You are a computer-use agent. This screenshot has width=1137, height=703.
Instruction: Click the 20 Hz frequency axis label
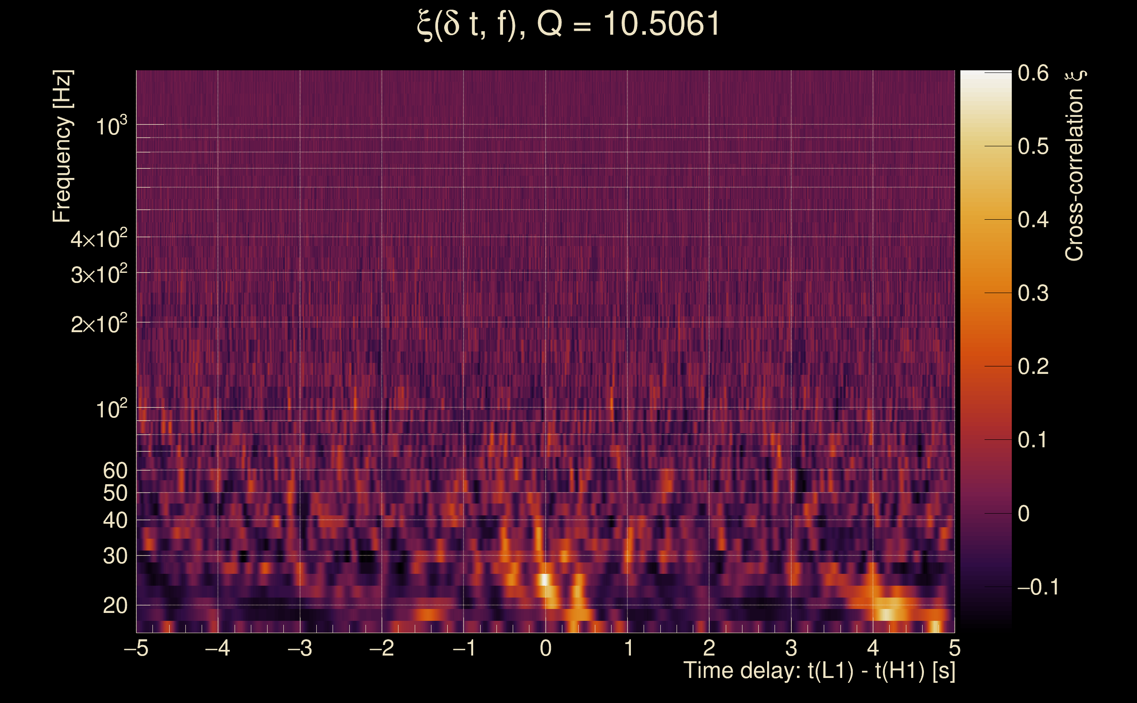pyautogui.click(x=115, y=606)
